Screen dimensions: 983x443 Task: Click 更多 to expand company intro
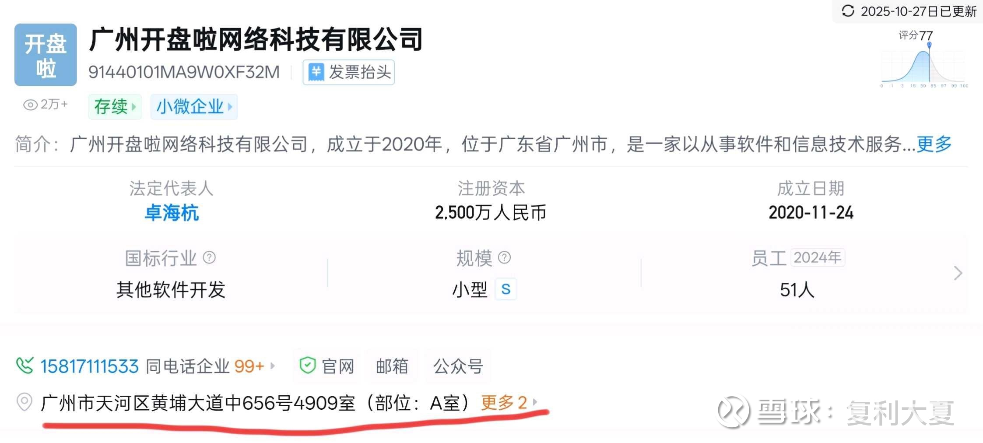point(934,144)
